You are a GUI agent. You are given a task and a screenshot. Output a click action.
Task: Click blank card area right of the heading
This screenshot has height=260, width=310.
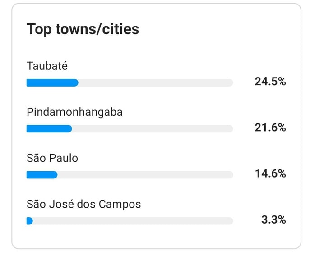click(217, 29)
